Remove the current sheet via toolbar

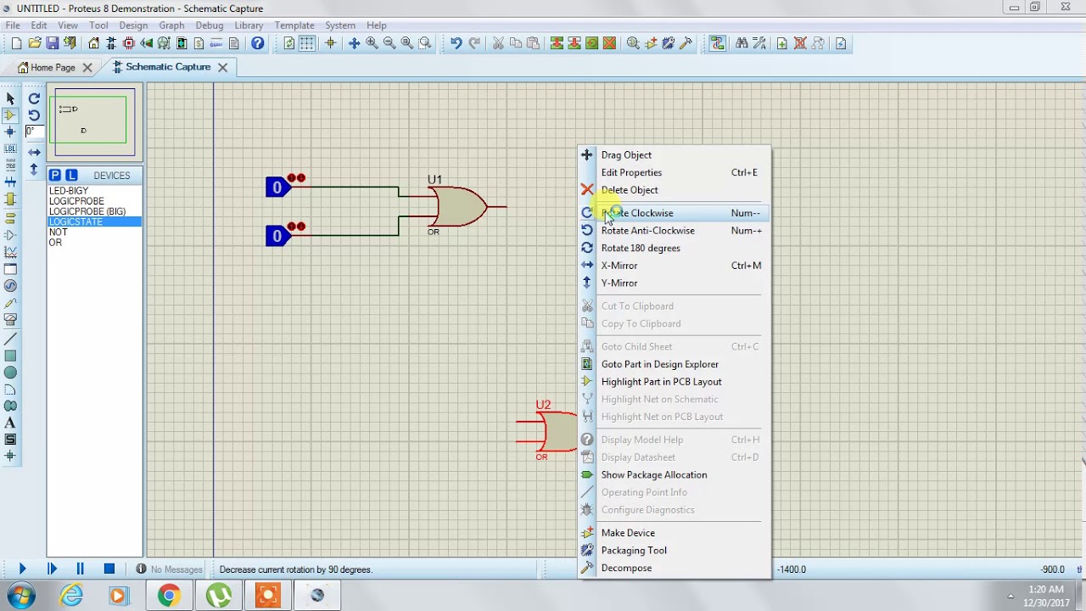point(800,43)
